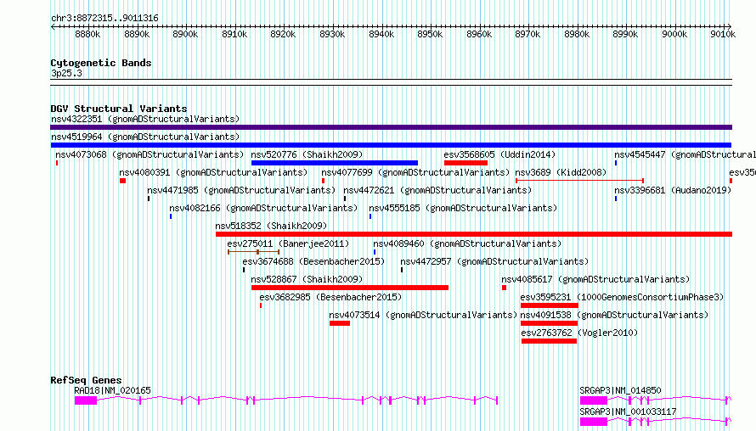Select the red esv3595231 variant bar
This screenshot has width=756, height=431.
[x=549, y=305]
